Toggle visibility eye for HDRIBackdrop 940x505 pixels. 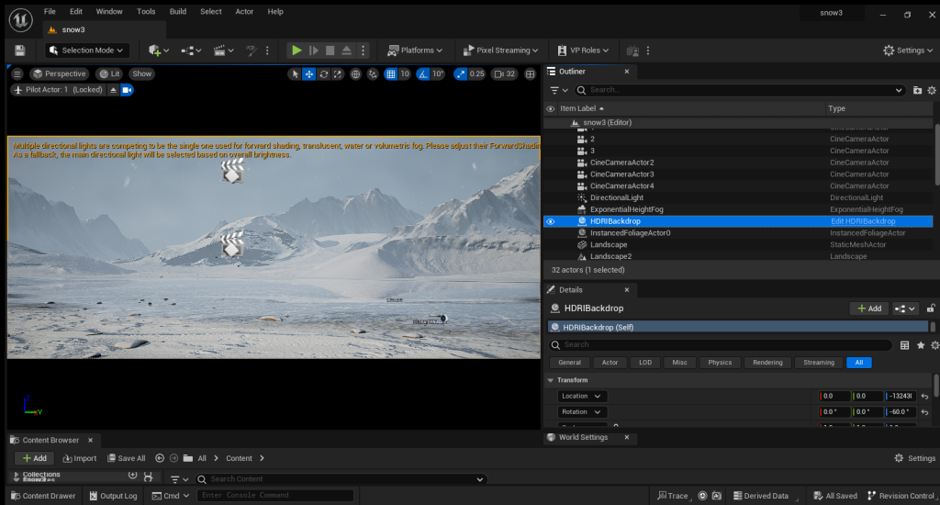click(x=551, y=221)
